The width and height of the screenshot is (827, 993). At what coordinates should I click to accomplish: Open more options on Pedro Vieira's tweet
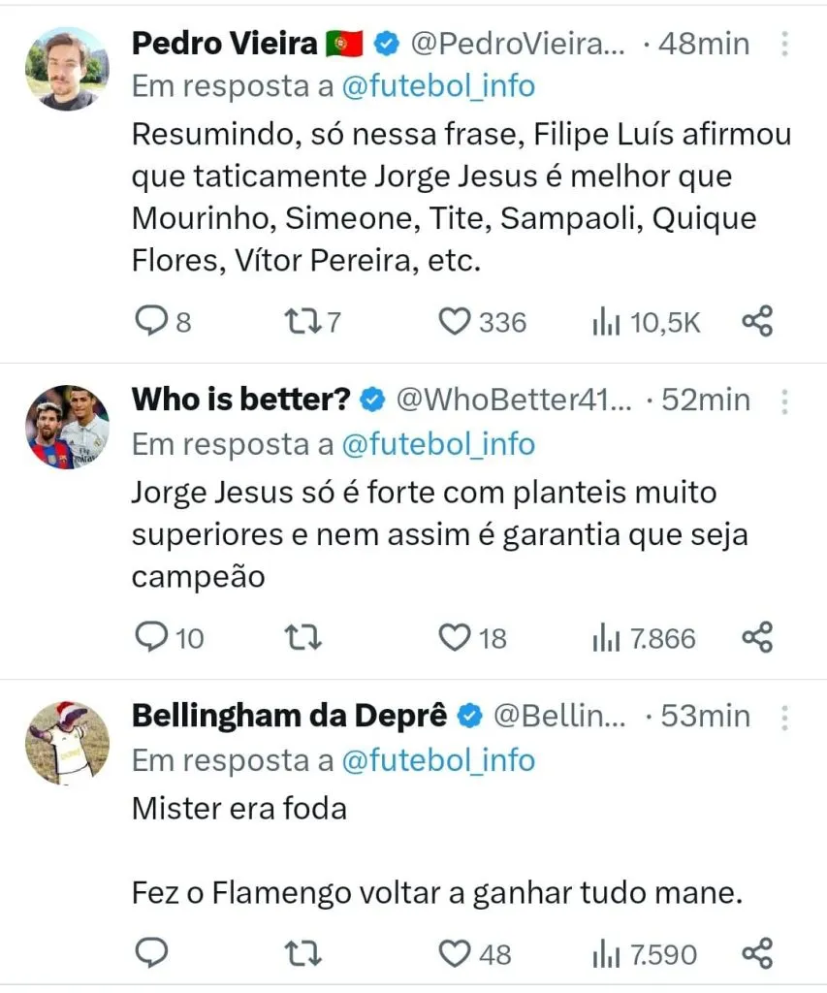point(784,44)
